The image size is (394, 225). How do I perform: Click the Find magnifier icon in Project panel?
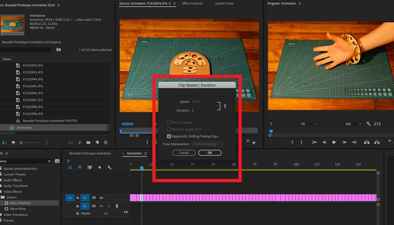pyautogui.click(x=80, y=143)
